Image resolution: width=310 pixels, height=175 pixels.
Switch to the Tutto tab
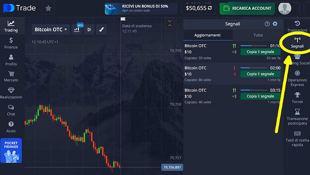[258, 35]
